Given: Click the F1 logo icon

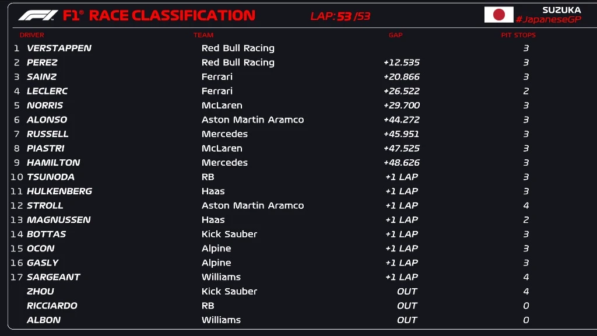Looking at the screenshot, I should click(x=38, y=15).
